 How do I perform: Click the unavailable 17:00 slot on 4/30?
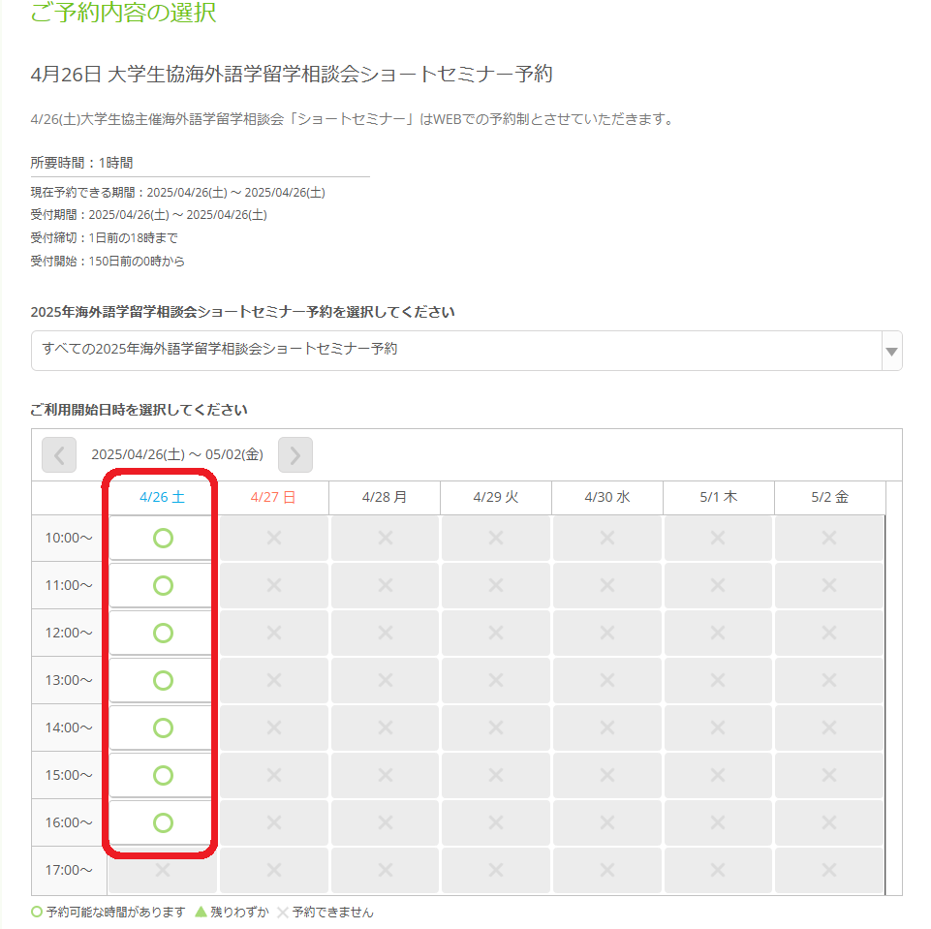tap(606, 870)
